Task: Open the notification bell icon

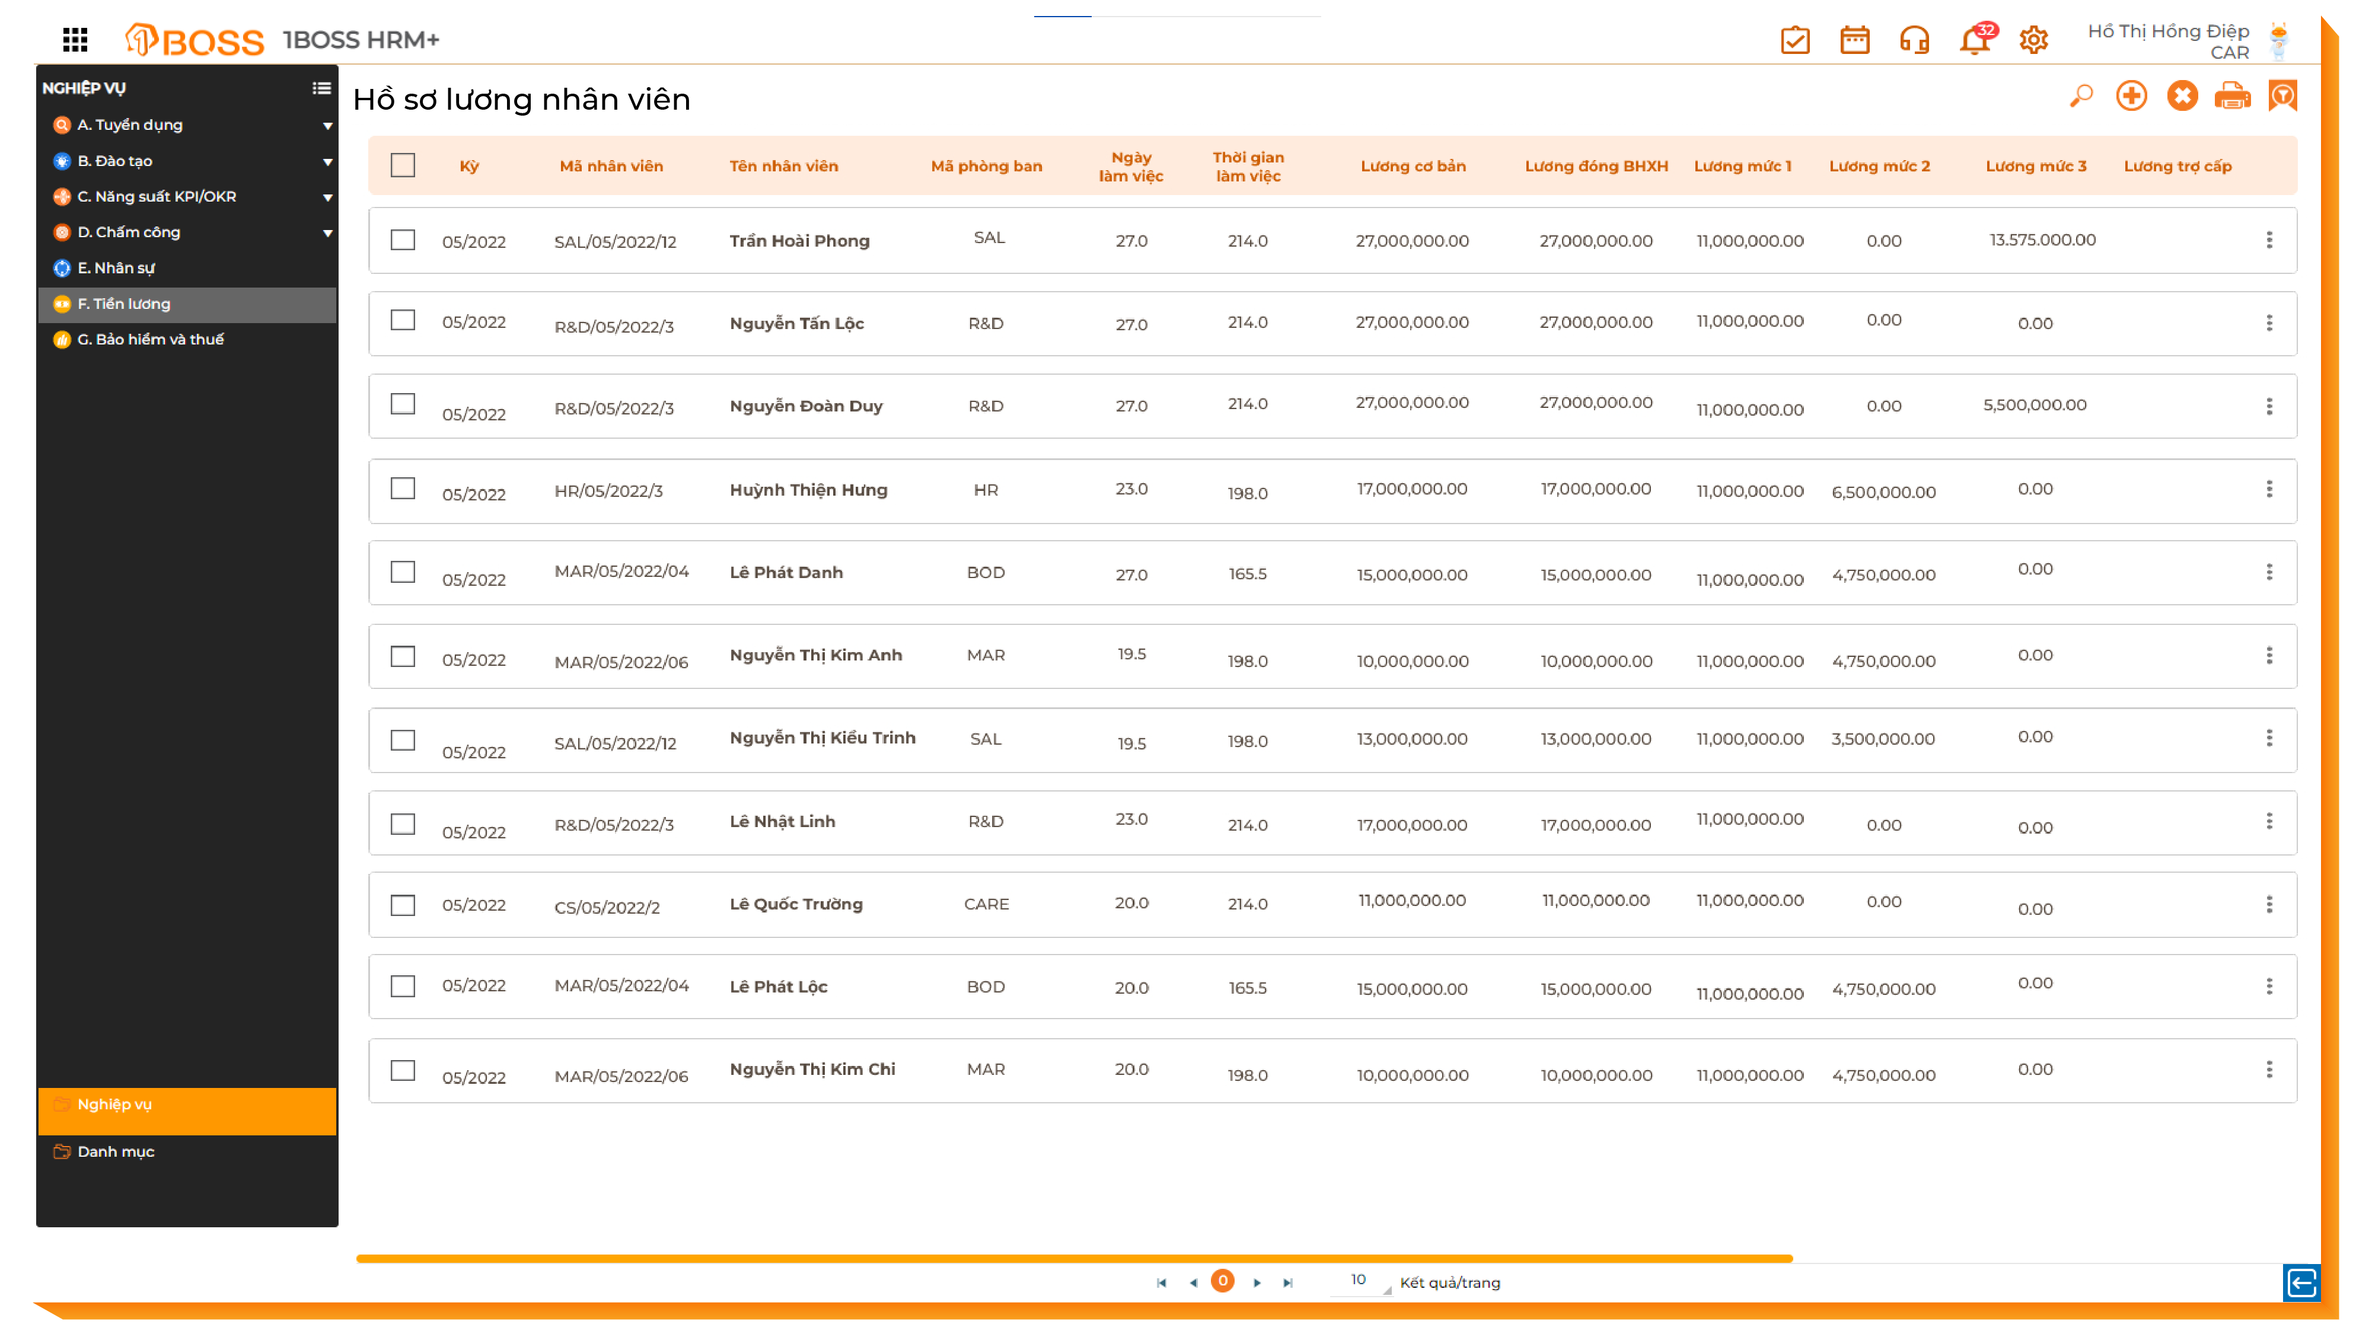Action: [x=1974, y=40]
